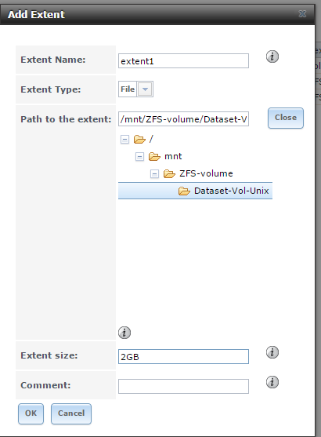Select the mnt folder label in tree
The height and width of the screenshot is (437, 321).
pyautogui.click(x=173, y=156)
